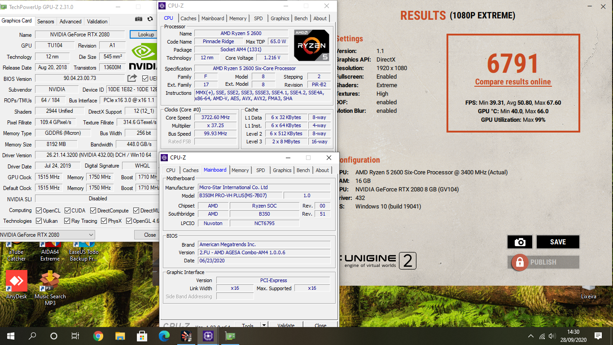Open the SPD tab in front CPU-Z window
Image resolution: width=613 pixels, height=345 pixels.
261,170
